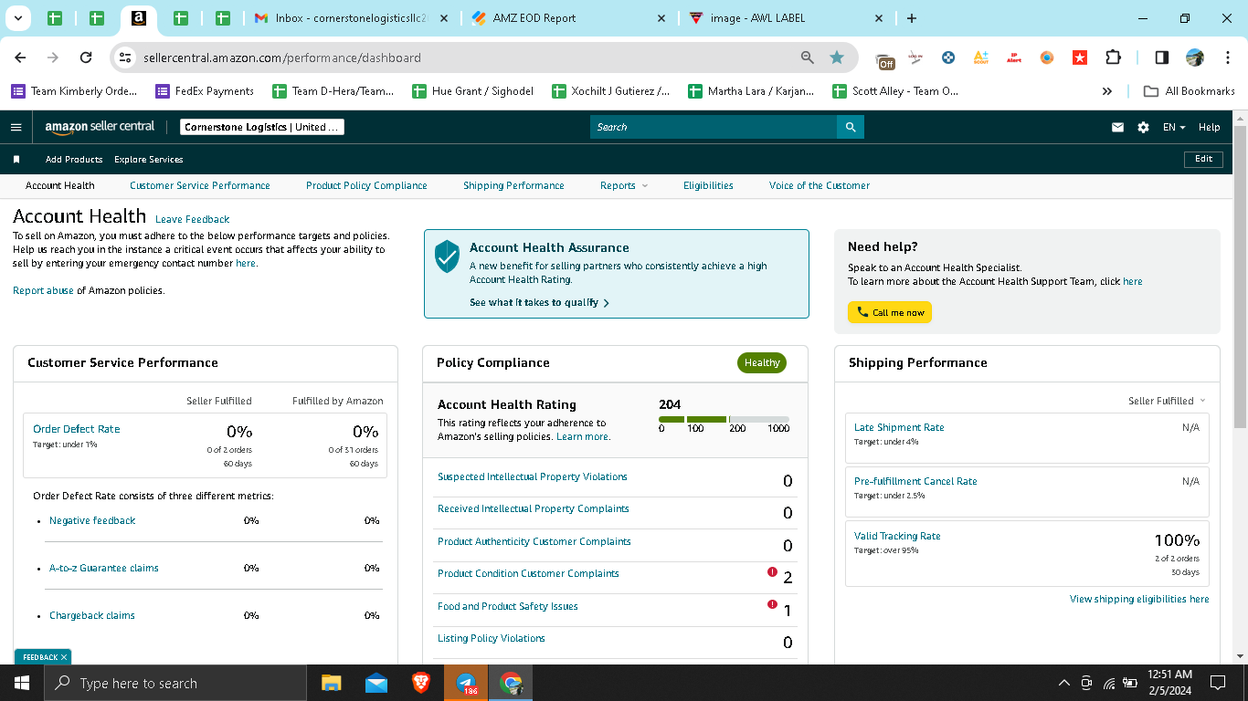The width and height of the screenshot is (1248, 701).
Task: Open the Customer Service Performance tab
Action: (x=200, y=185)
